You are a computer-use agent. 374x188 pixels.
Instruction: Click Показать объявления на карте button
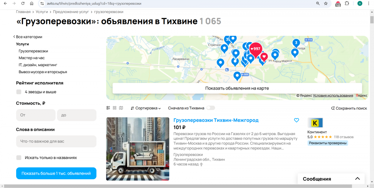point(237,88)
